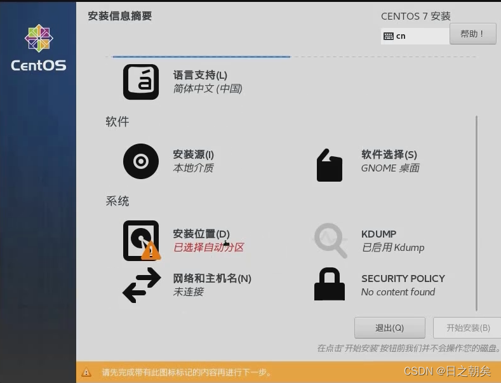Click the No content found text
Screen dimensions: 501x383
click(x=398, y=292)
